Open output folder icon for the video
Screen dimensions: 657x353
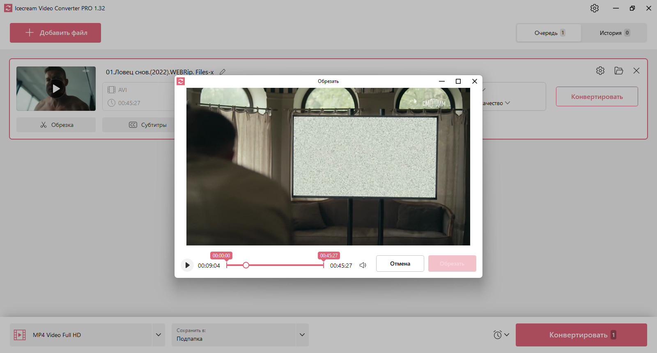(x=619, y=71)
